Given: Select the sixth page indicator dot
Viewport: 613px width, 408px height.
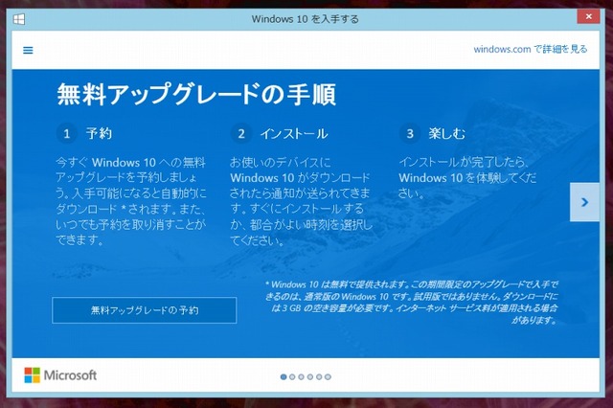Looking at the screenshot, I should pos(328,376).
